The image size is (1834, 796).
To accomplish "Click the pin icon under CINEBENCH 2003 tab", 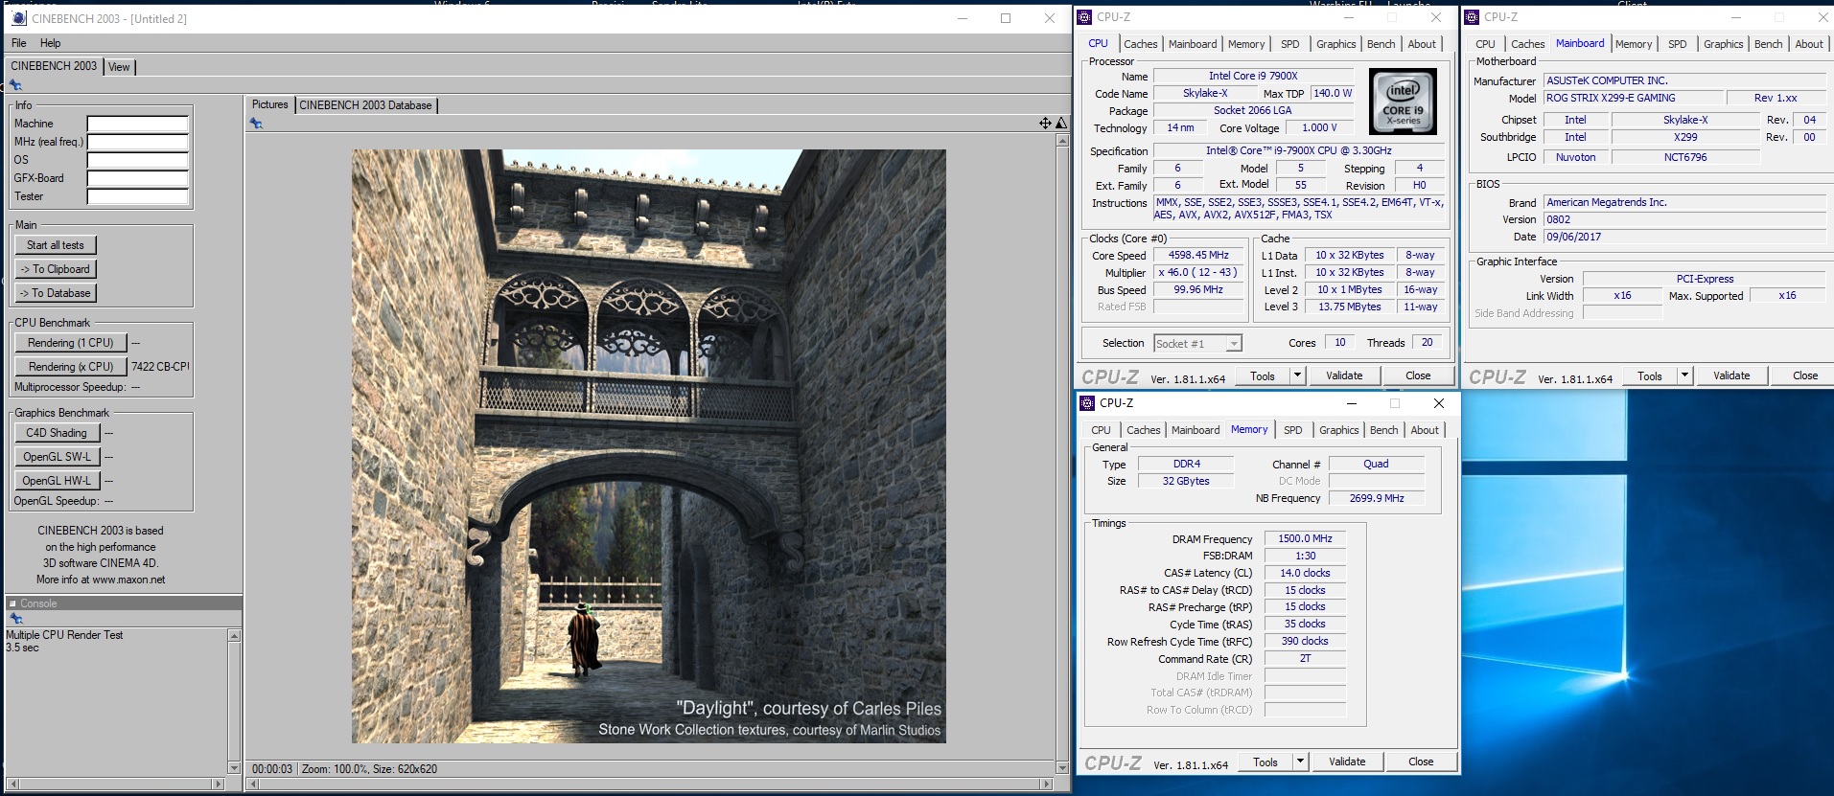I will 15,85.
